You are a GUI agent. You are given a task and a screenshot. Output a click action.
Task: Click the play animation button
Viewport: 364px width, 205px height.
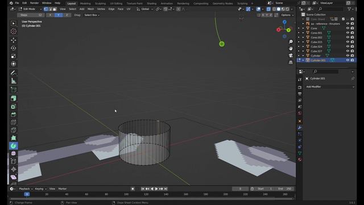pos(156,188)
